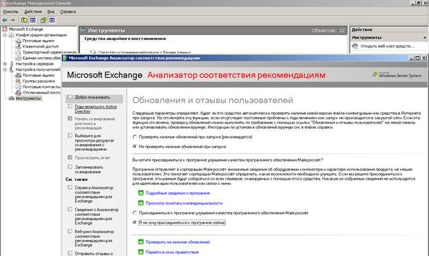Click the Инструменты header in results pane
The image size is (429, 256).
click(x=107, y=30)
